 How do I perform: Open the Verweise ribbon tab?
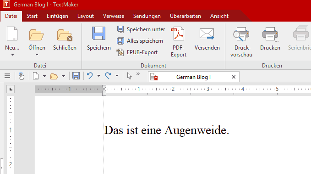pyautogui.click(x=114, y=16)
